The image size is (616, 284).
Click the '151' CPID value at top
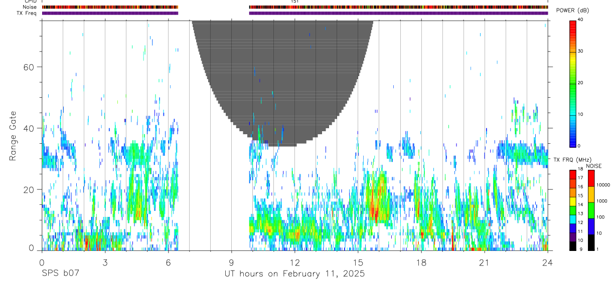coord(295,2)
